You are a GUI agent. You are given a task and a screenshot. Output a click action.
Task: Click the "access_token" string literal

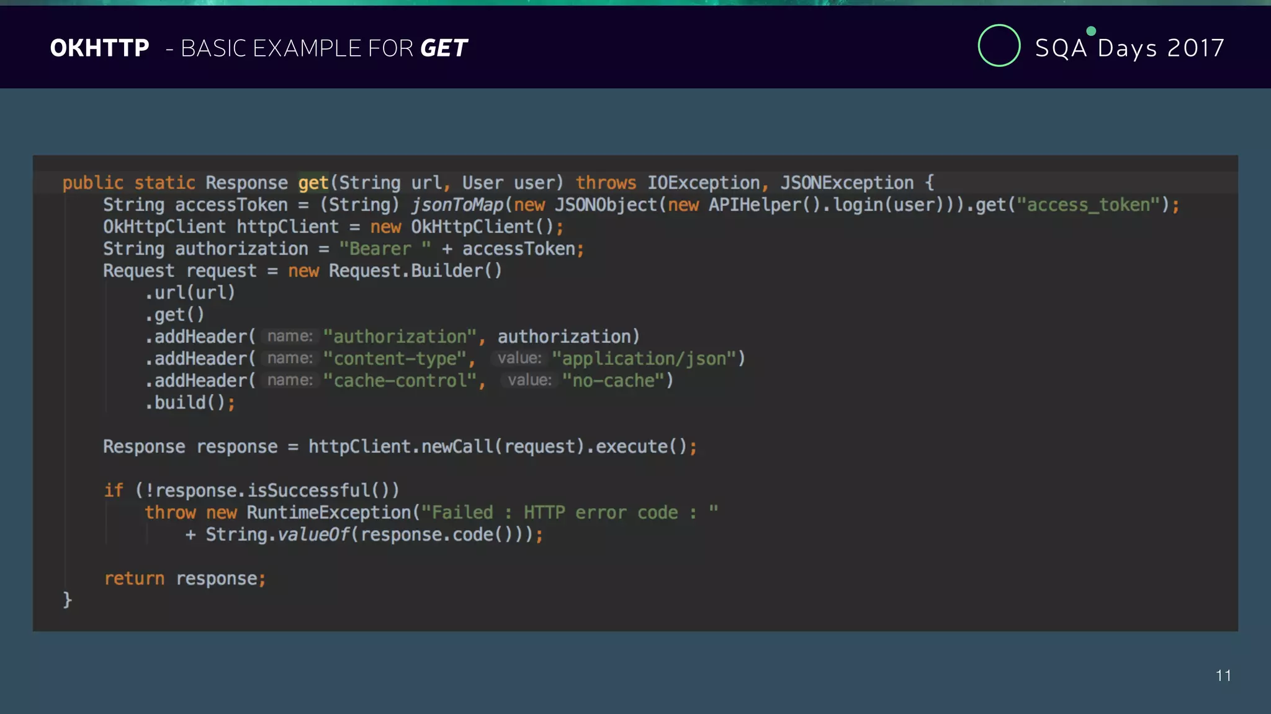pos(1089,205)
